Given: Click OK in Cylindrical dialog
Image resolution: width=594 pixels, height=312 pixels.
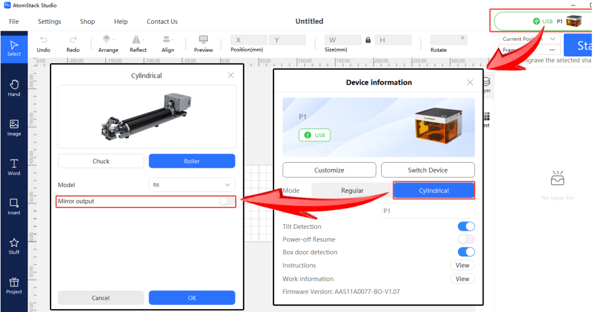Looking at the screenshot, I should pos(191,297).
